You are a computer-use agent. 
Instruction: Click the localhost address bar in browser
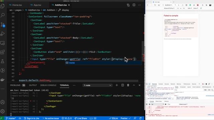click(169, 5)
